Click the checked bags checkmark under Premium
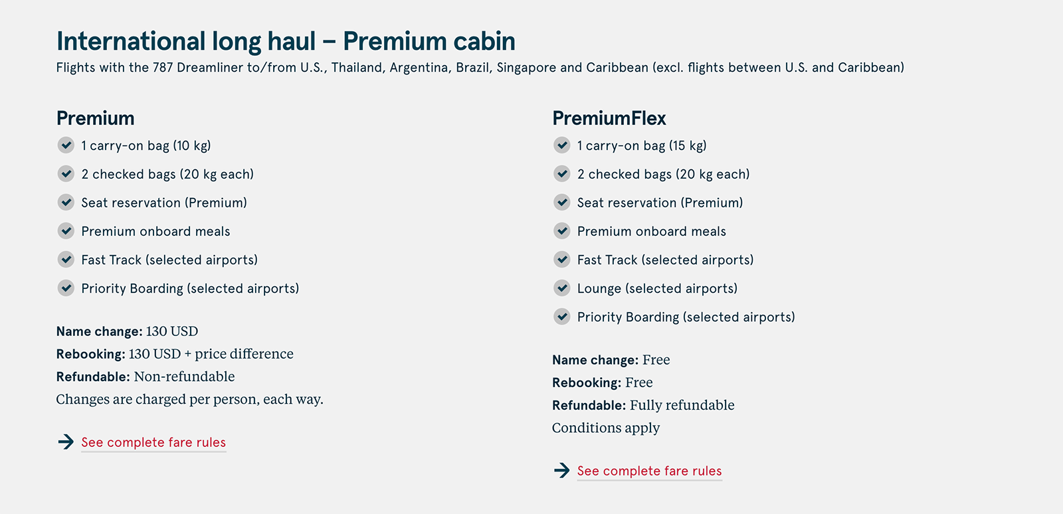The image size is (1063, 514). (x=66, y=173)
